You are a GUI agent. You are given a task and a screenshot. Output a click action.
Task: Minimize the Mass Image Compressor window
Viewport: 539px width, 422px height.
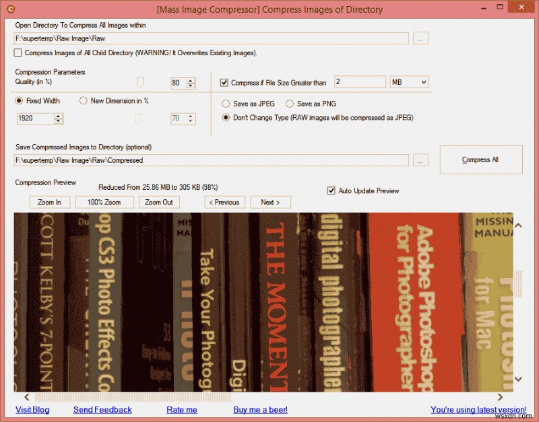tap(483, 7)
